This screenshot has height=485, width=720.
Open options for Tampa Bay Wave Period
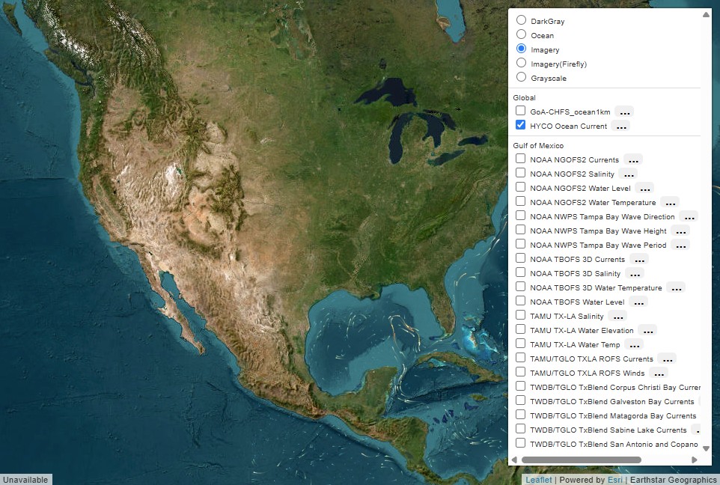tap(680, 245)
